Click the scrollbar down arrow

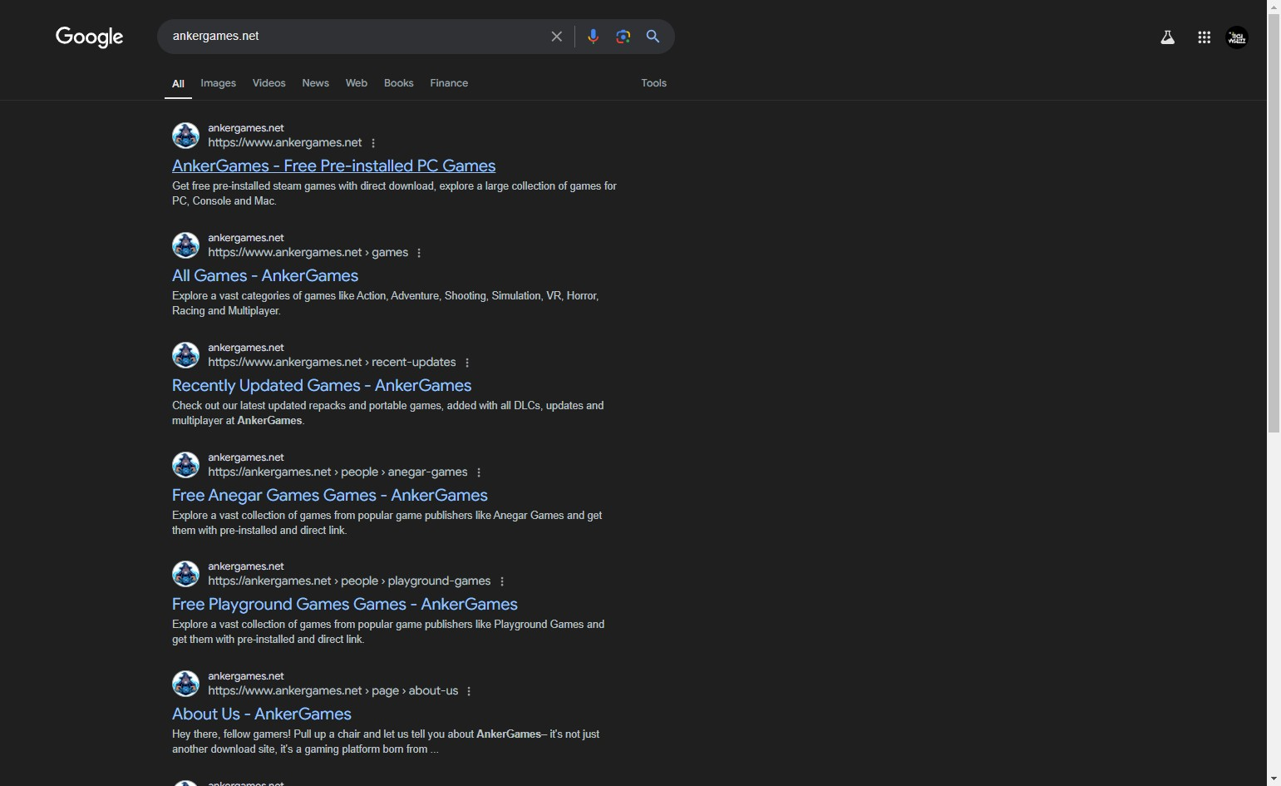point(1274,779)
